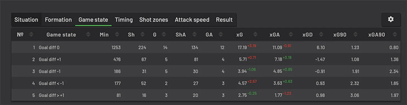The height and width of the screenshot is (105, 407).
Task: Select the Goal diff < -1 row
Action: pos(206,83)
